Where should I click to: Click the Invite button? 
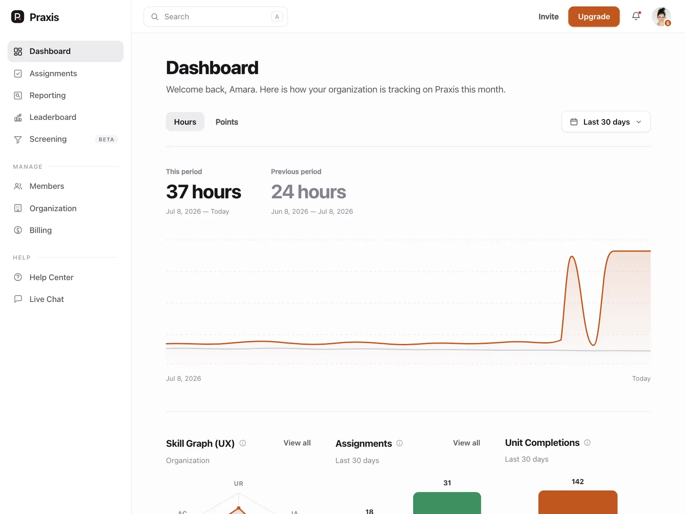[548, 17]
